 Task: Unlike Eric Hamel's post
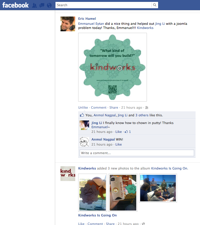[x=83, y=107]
